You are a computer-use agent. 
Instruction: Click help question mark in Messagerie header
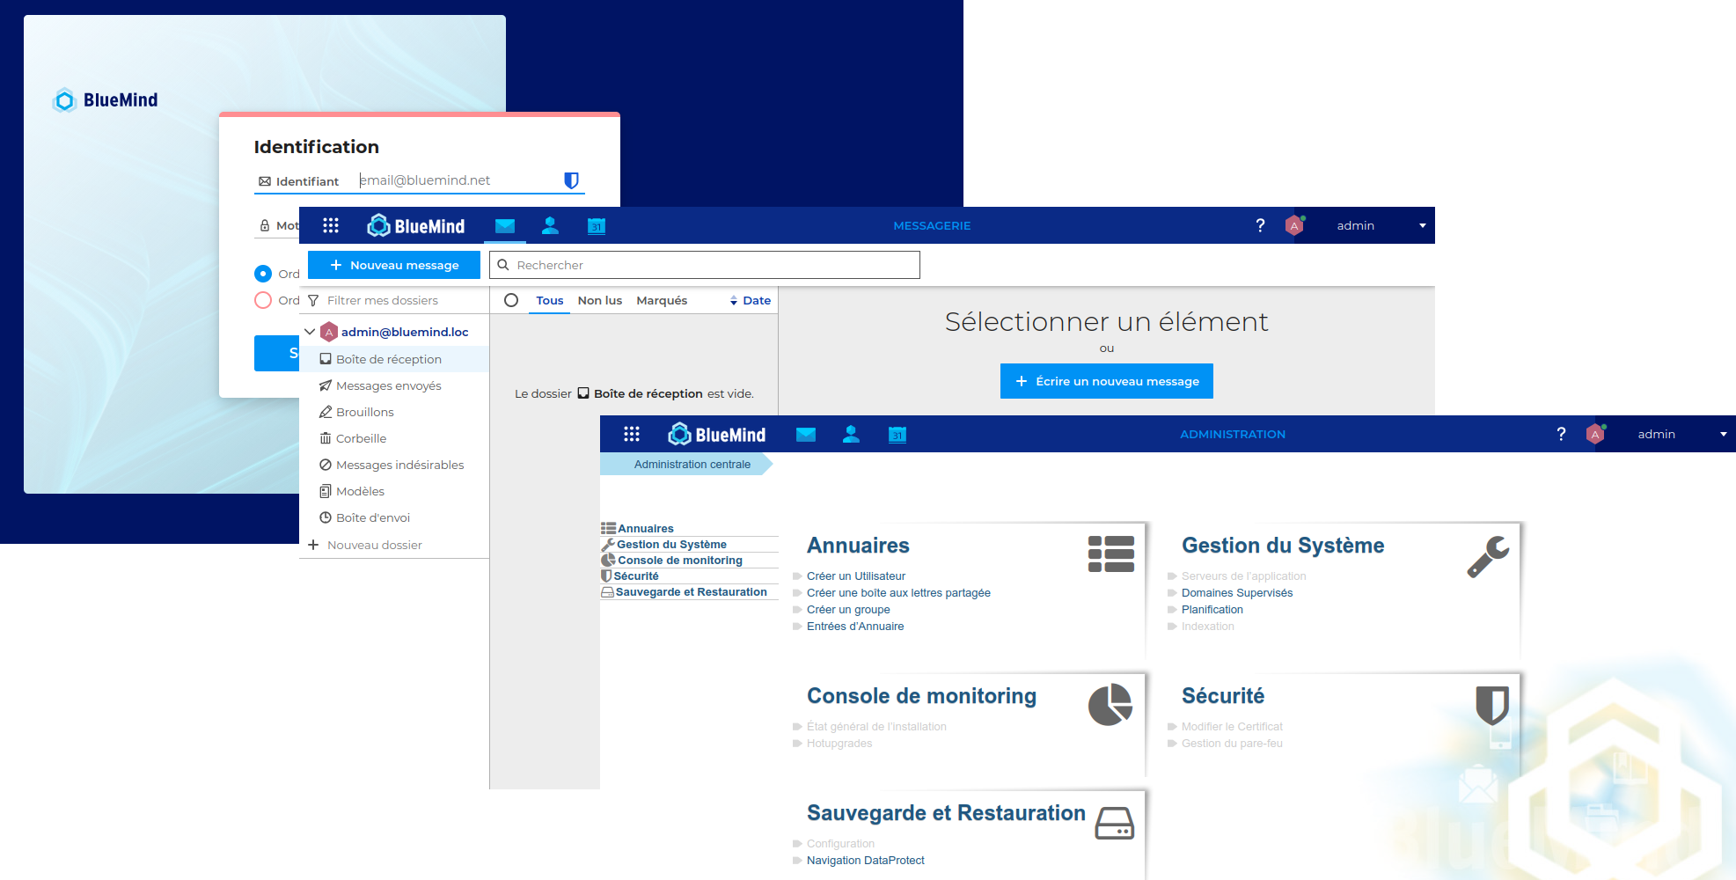(1260, 225)
